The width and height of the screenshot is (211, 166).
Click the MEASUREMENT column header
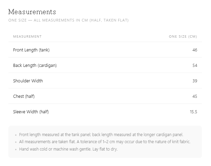27,37
